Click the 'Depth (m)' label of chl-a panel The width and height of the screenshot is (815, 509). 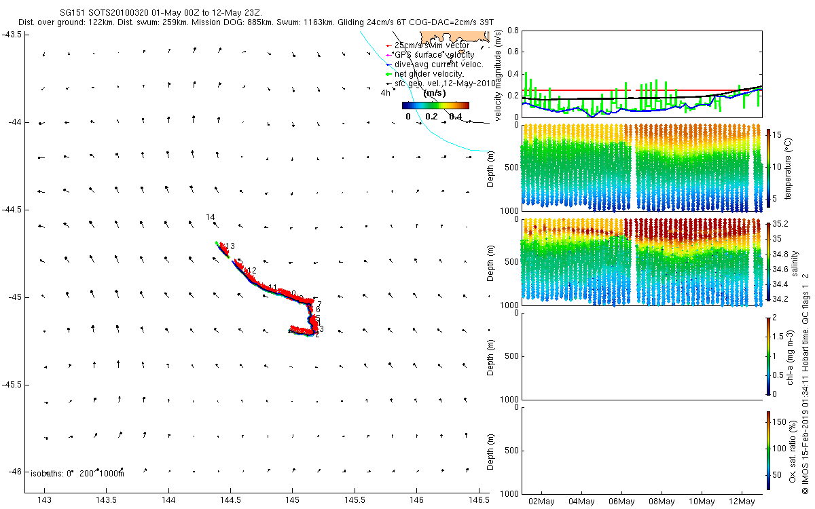pyautogui.click(x=492, y=356)
